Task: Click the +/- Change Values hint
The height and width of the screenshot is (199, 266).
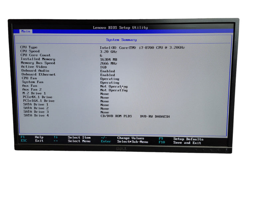Action: click(x=122, y=138)
